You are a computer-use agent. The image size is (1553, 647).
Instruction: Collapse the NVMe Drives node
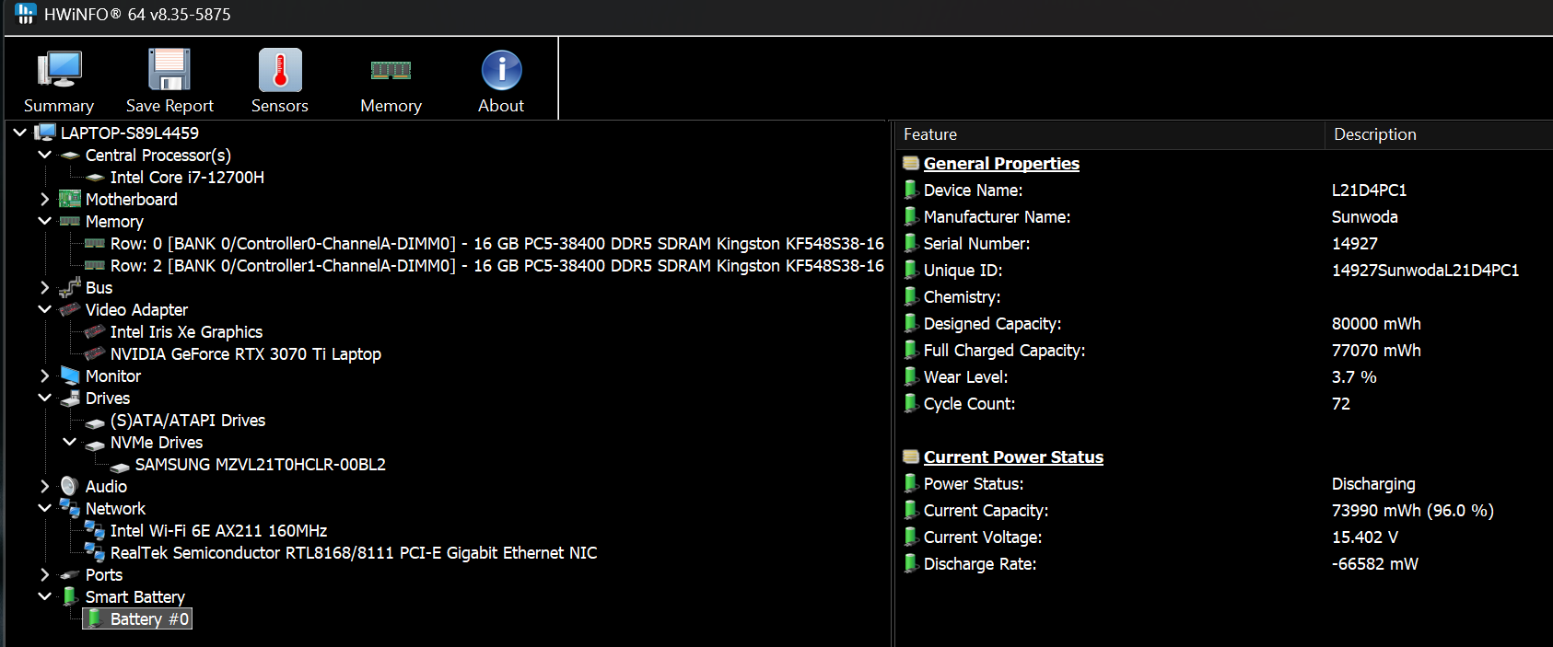point(69,442)
